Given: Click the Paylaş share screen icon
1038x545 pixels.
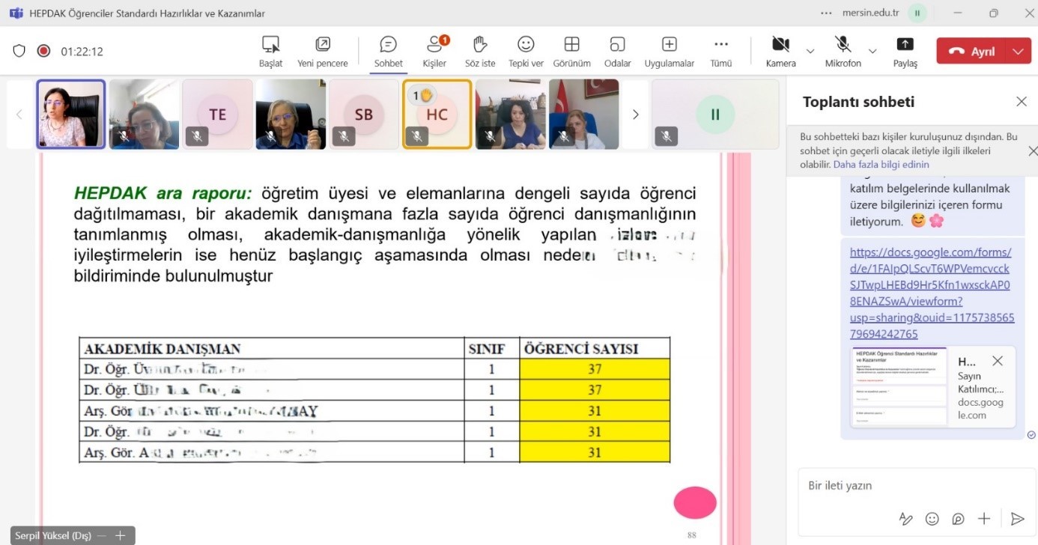Looking at the screenshot, I should tap(905, 45).
